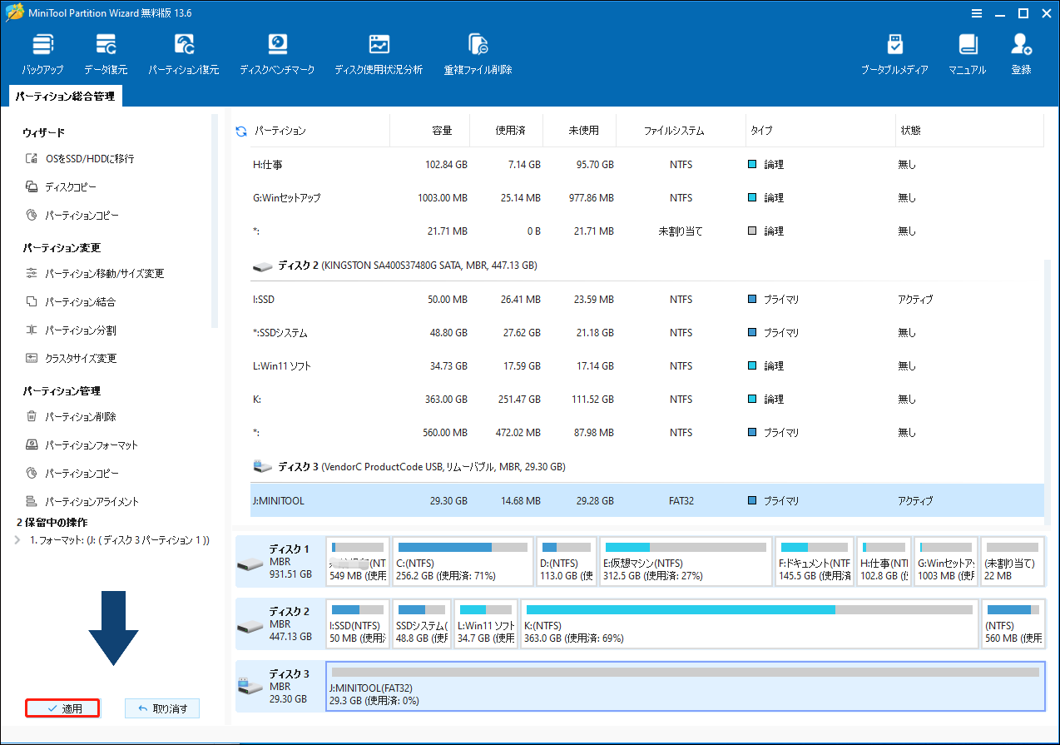This screenshot has height=745, width=1060.
Task: Select the G:Winセットアップ partition row
Action: click(647, 198)
